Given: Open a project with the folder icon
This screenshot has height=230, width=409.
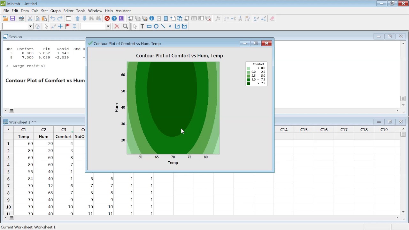Looking at the screenshot, I should click(x=5, y=19).
